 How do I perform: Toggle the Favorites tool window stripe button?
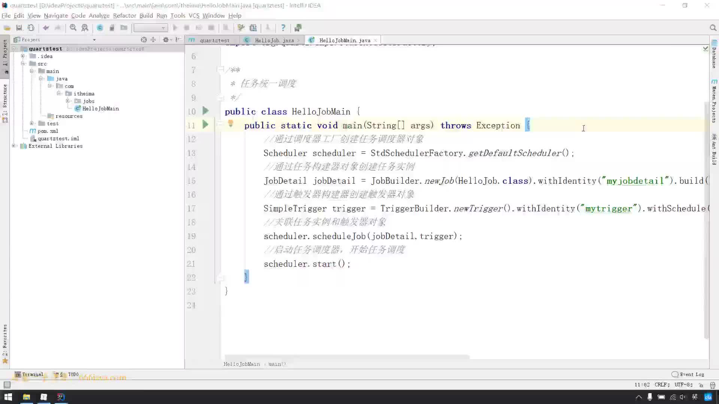(5, 343)
